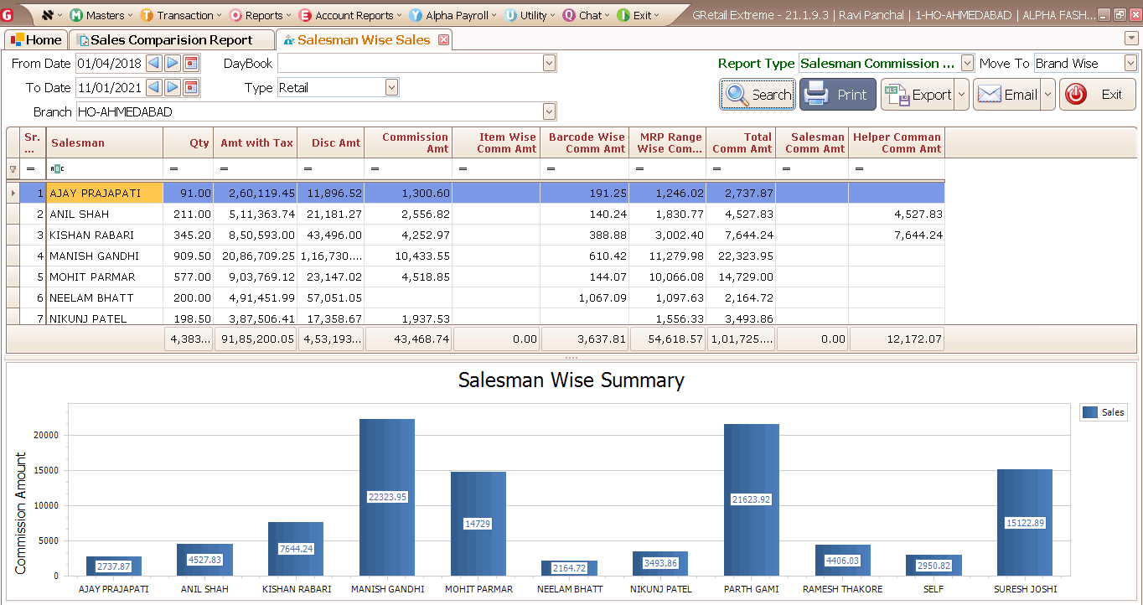Click the Sales legend color swatch

(x=1089, y=412)
